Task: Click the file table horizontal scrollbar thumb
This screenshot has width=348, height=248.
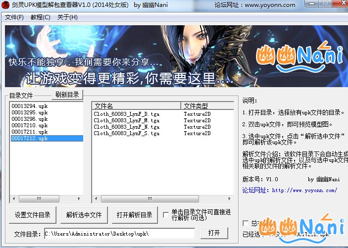Action: click(x=150, y=198)
